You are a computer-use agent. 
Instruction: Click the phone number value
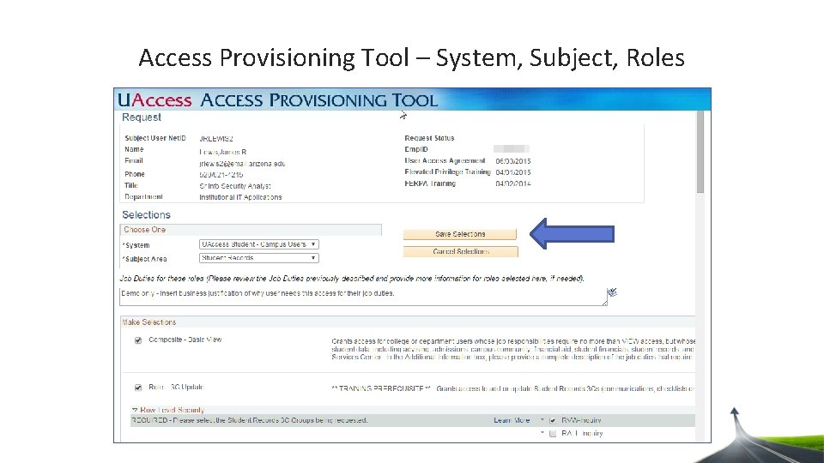click(x=221, y=175)
